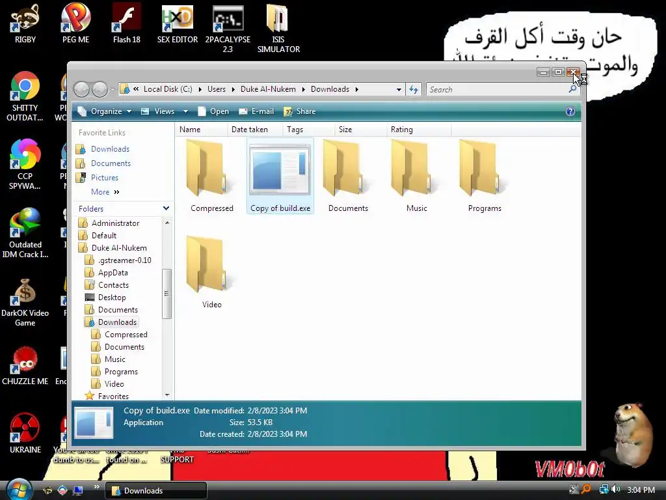
Task: Collapse the Folders pane chevron
Action: 166,208
